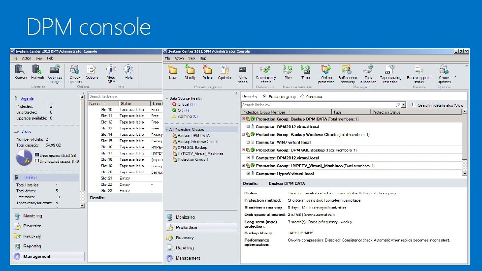Open the search box dropdown arrow

coord(404,105)
